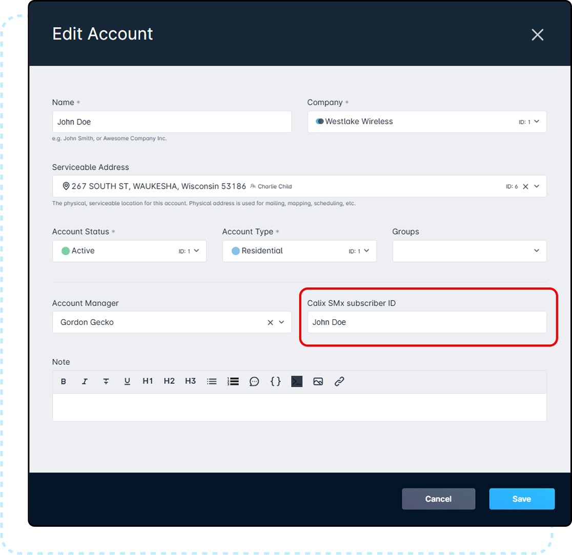Insert blockquote via speech bubble icon
Image resolution: width=572 pixels, height=555 pixels.
254,381
